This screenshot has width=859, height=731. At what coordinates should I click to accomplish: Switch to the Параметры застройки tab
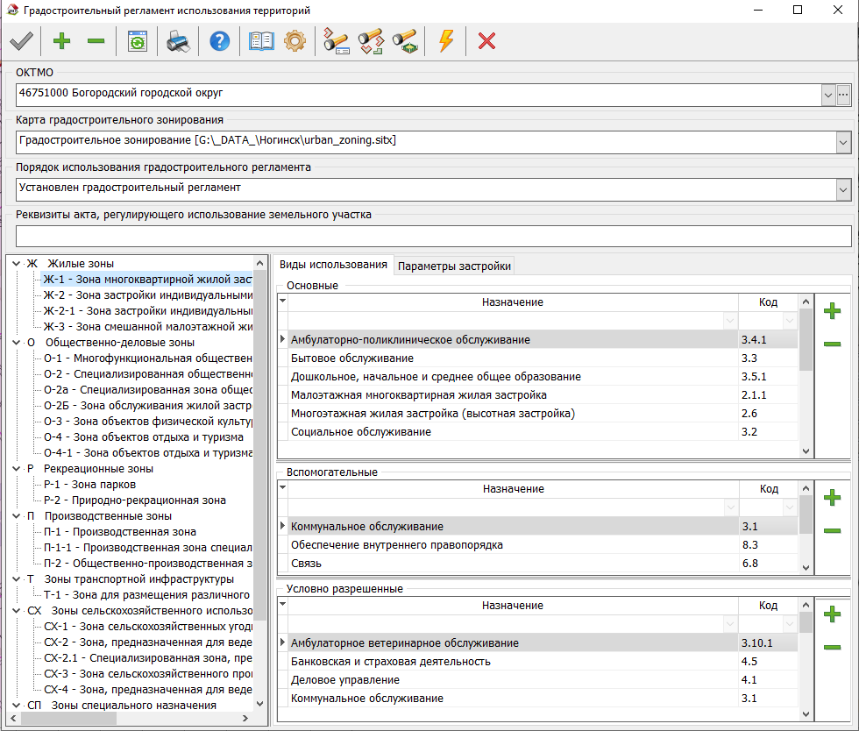(x=453, y=266)
